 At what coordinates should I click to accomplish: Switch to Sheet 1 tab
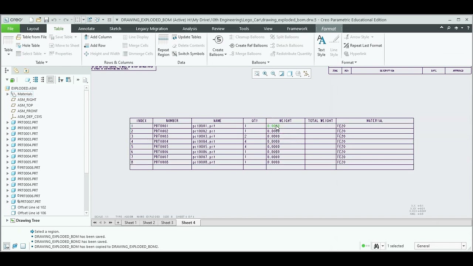(x=130, y=223)
